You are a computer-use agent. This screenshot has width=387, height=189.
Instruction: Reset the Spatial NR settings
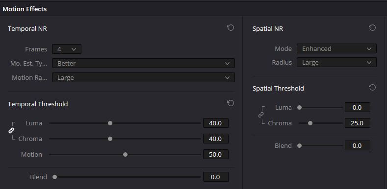tap(372, 28)
